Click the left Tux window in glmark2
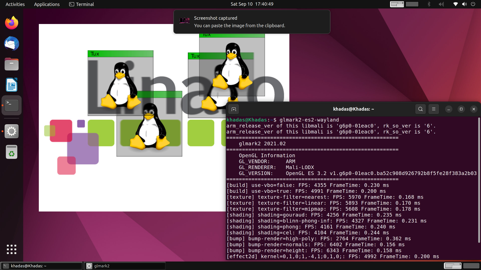The image size is (481, 270). [x=121, y=83]
